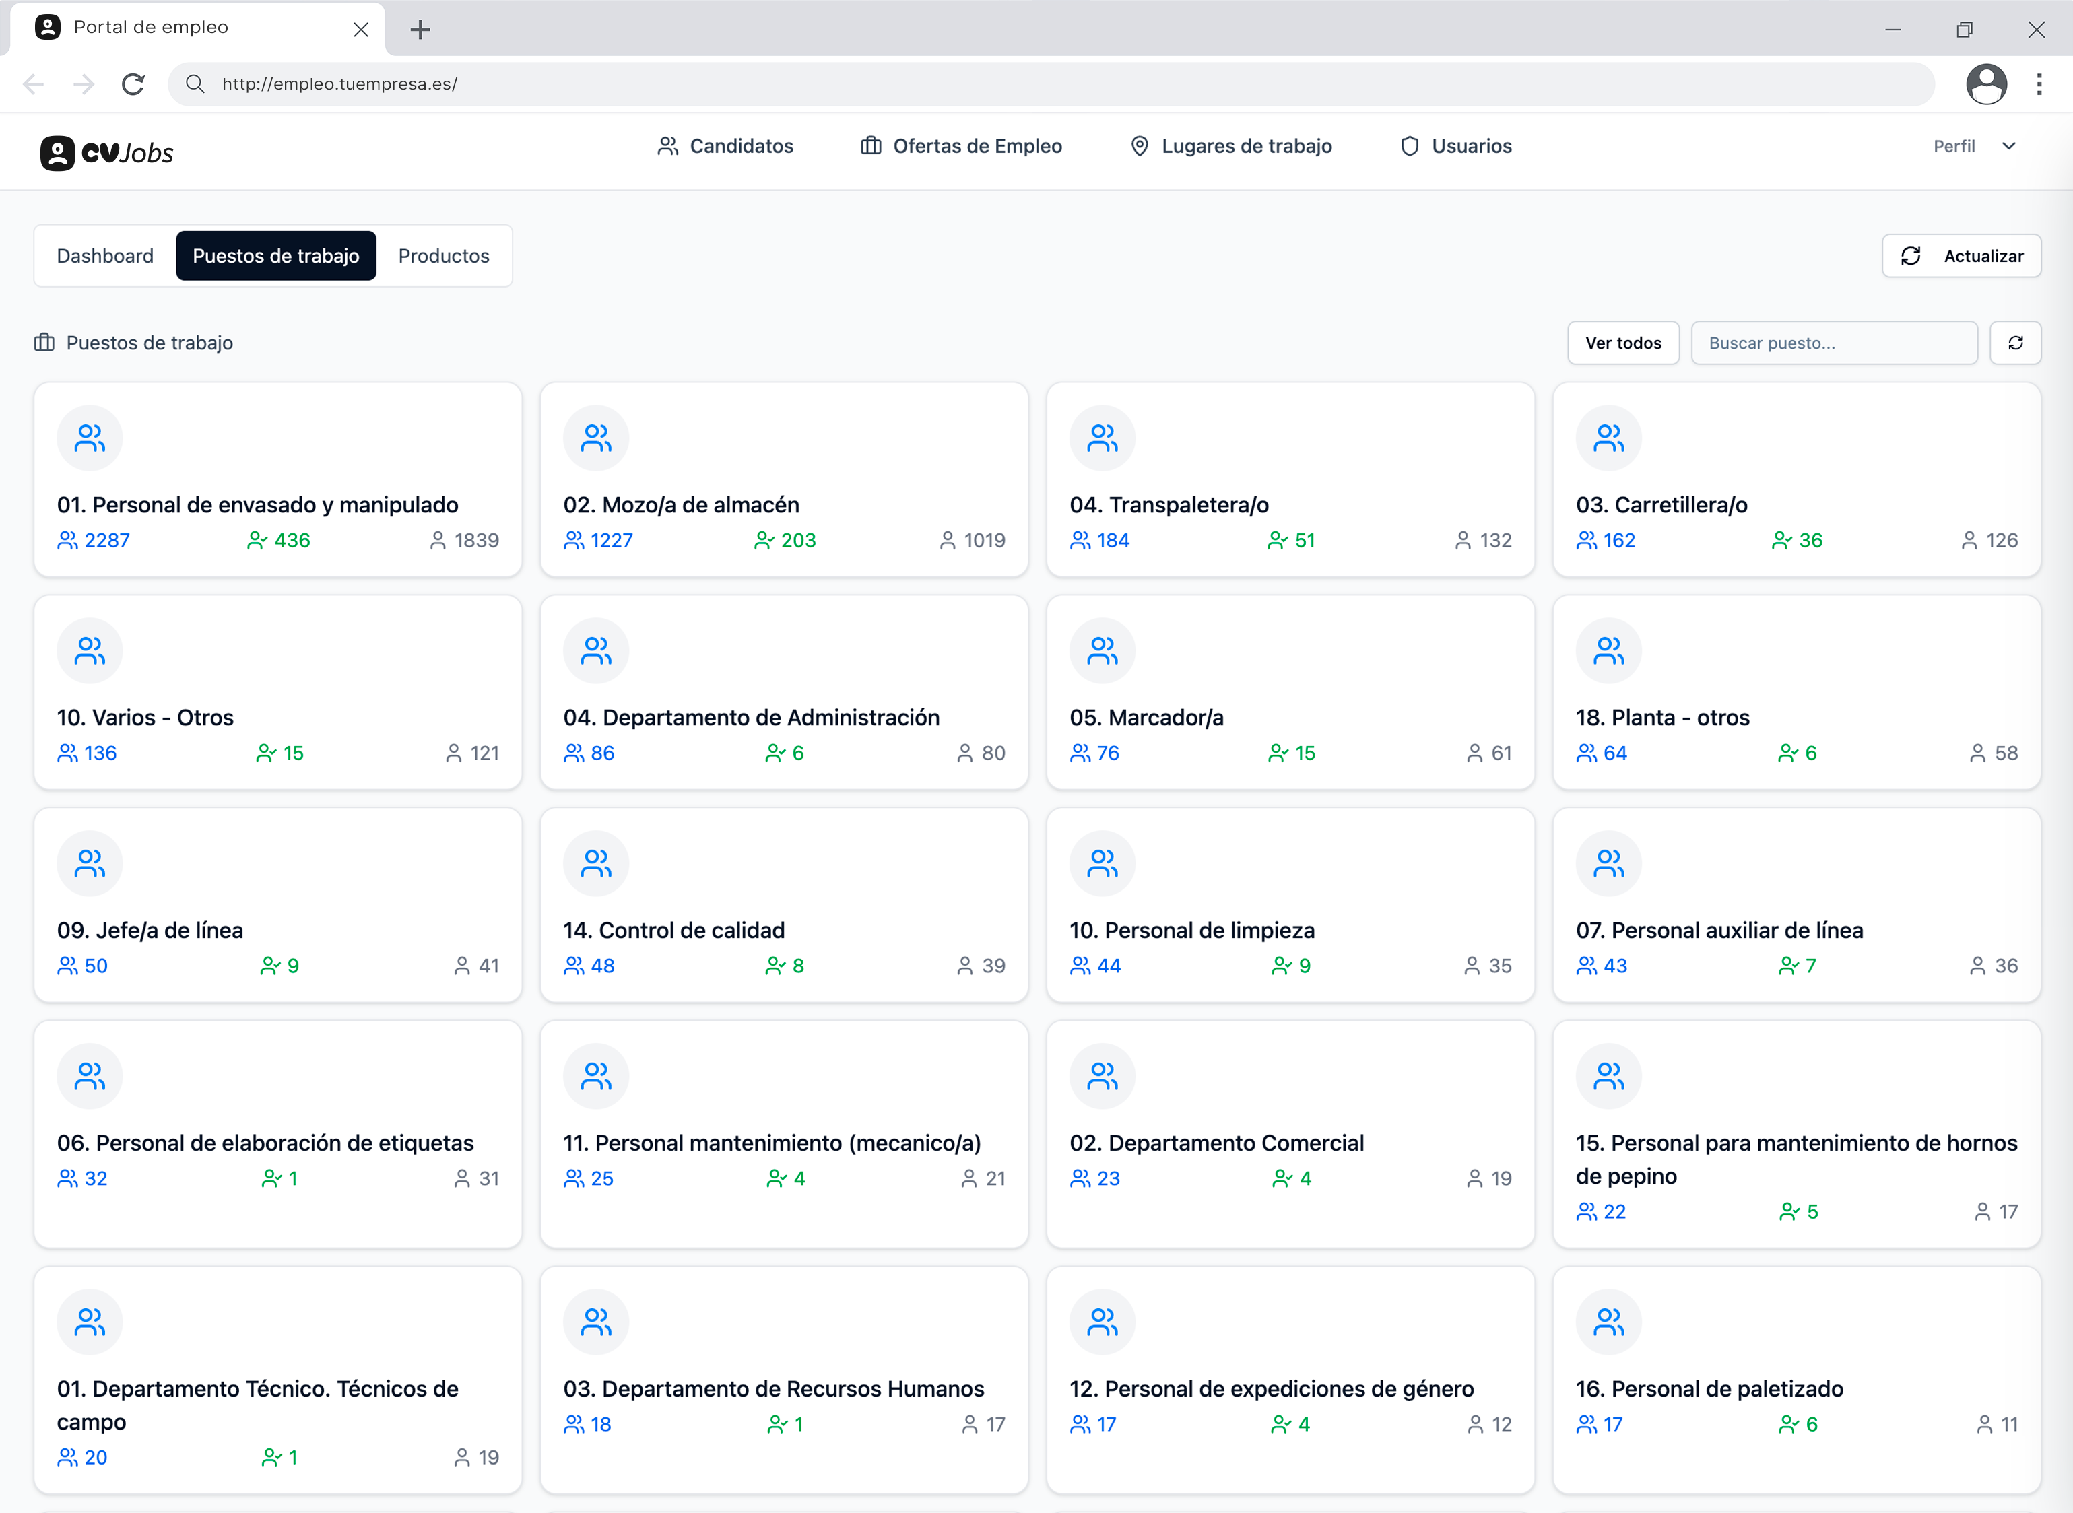Reload the page with the browser refresh button

click(134, 84)
